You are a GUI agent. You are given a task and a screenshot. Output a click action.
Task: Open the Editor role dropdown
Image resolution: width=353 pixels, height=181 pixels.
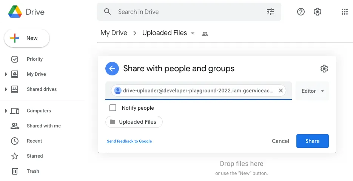[312, 91]
